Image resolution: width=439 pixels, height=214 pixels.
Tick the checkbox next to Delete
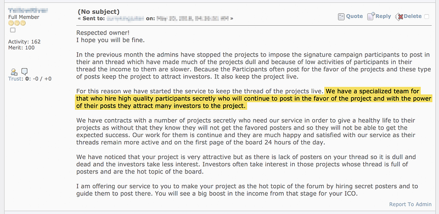[x=426, y=16]
